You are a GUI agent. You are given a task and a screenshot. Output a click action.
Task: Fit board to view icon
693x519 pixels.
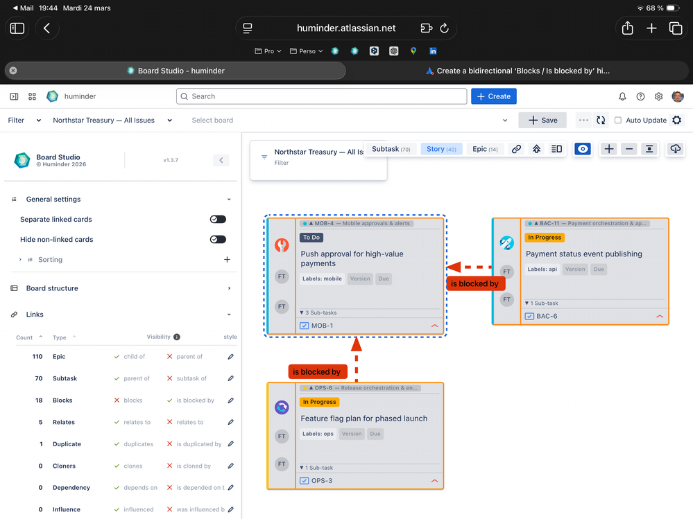point(649,149)
